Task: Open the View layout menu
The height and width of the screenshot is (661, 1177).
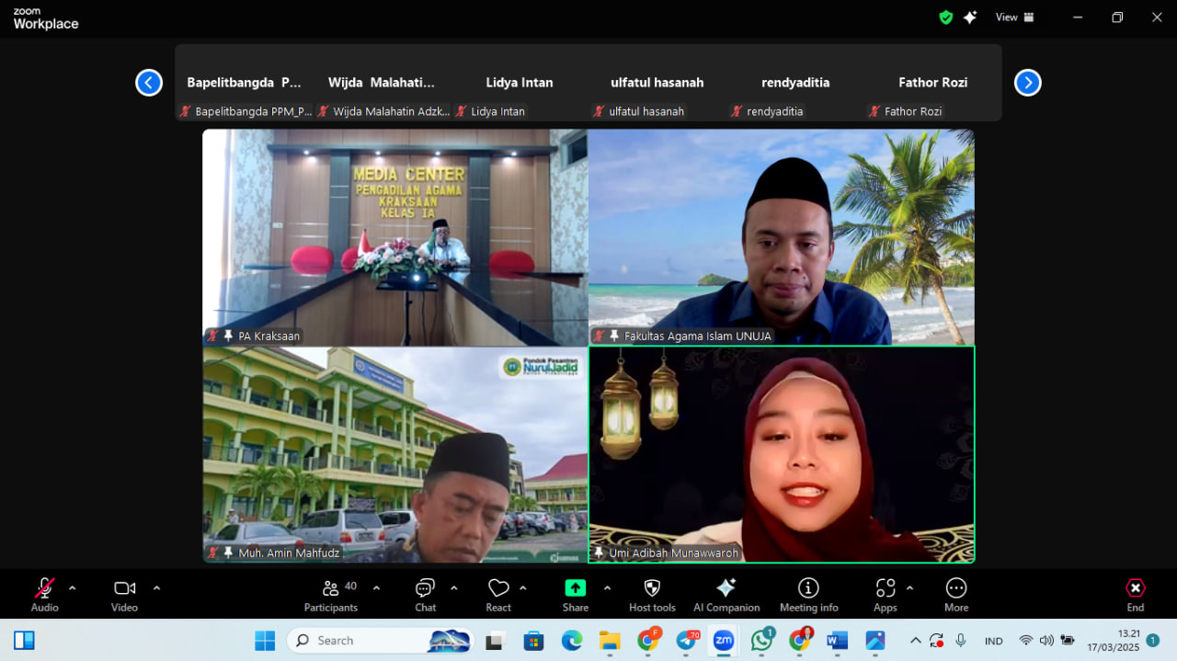Action: [1015, 17]
